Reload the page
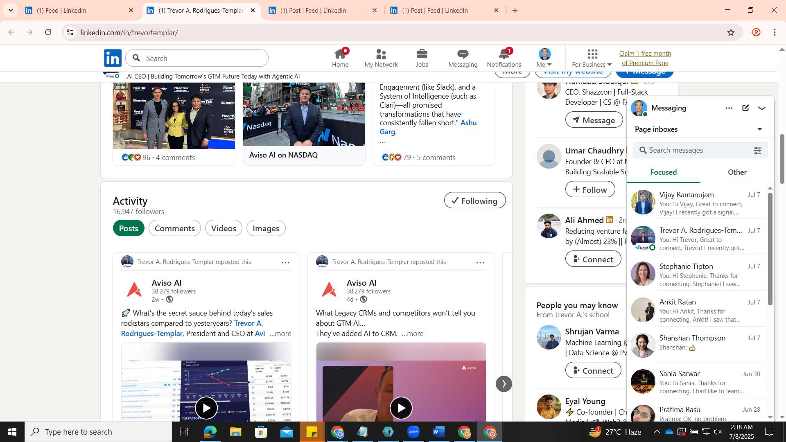 [x=48, y=32]
